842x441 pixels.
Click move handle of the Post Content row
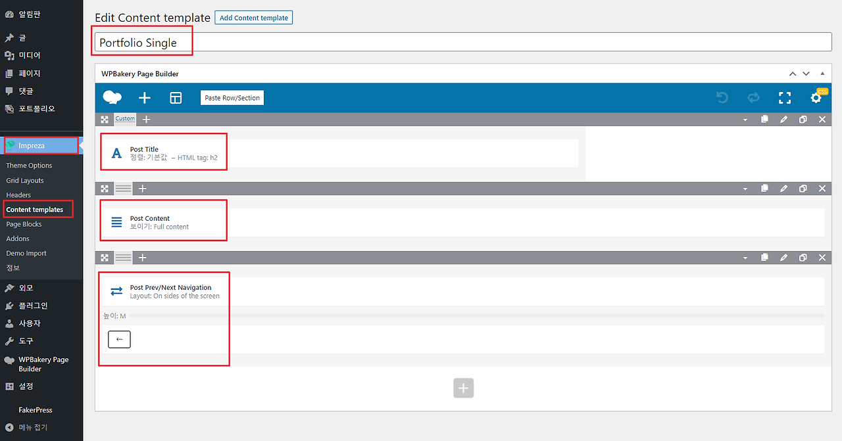click(105, 189)
